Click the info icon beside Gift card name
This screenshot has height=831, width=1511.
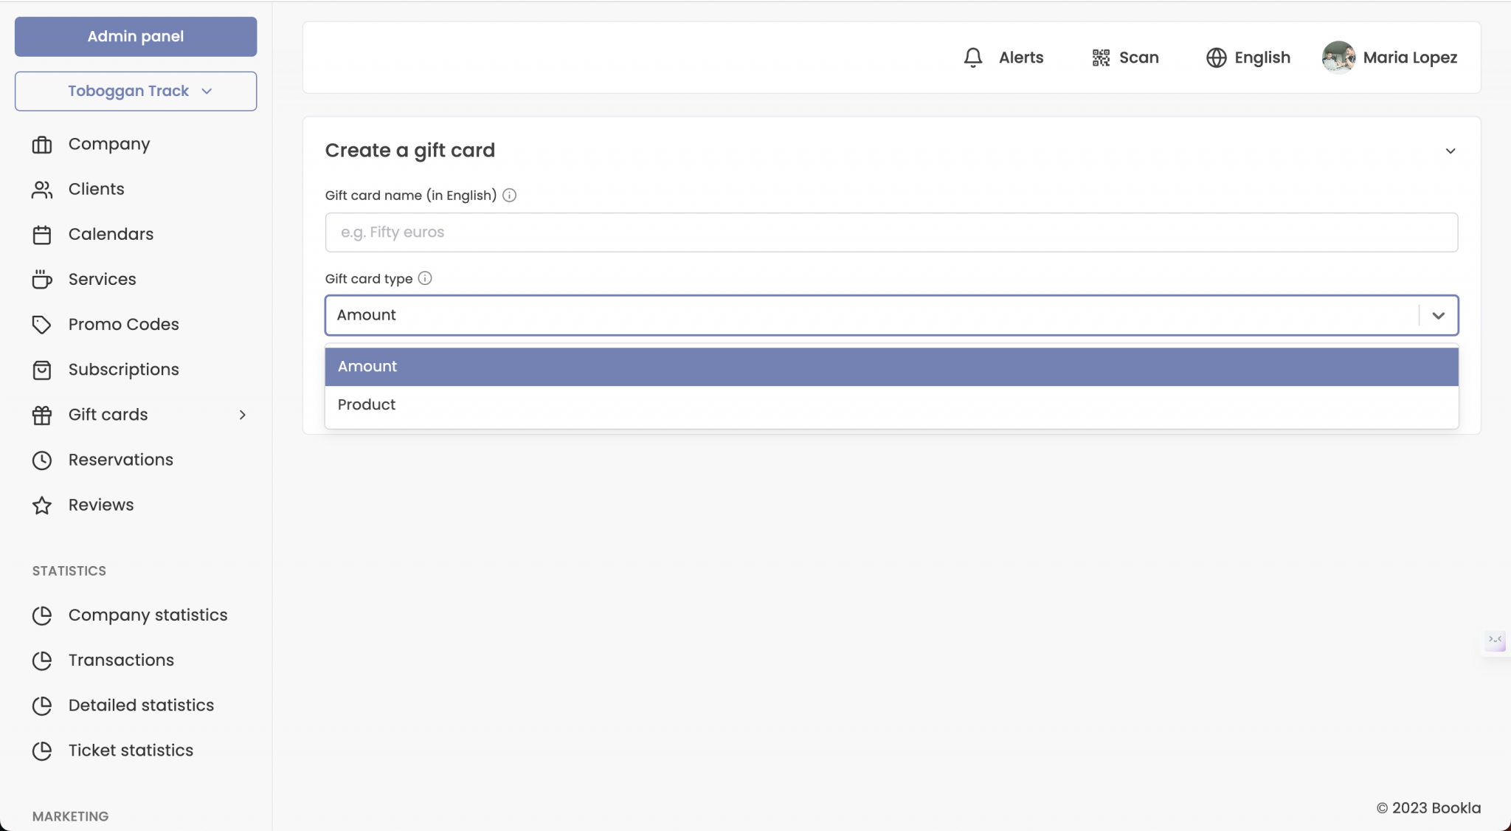[509, 196]
